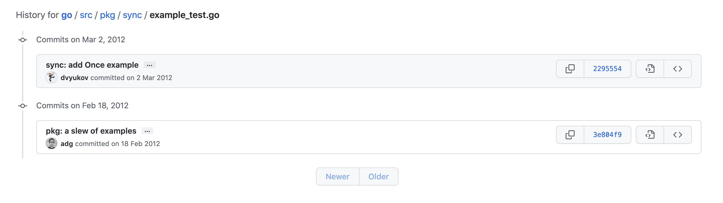Click the Older pagination button
Viewport: 723px width, 203px height.
tap(378, 176)
